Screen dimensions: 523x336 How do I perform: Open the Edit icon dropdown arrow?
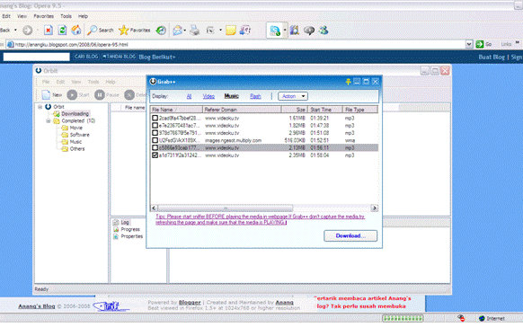click(220, 31)
